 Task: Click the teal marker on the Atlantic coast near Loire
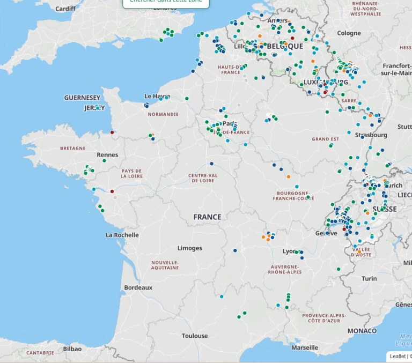(x=94, y=189)
